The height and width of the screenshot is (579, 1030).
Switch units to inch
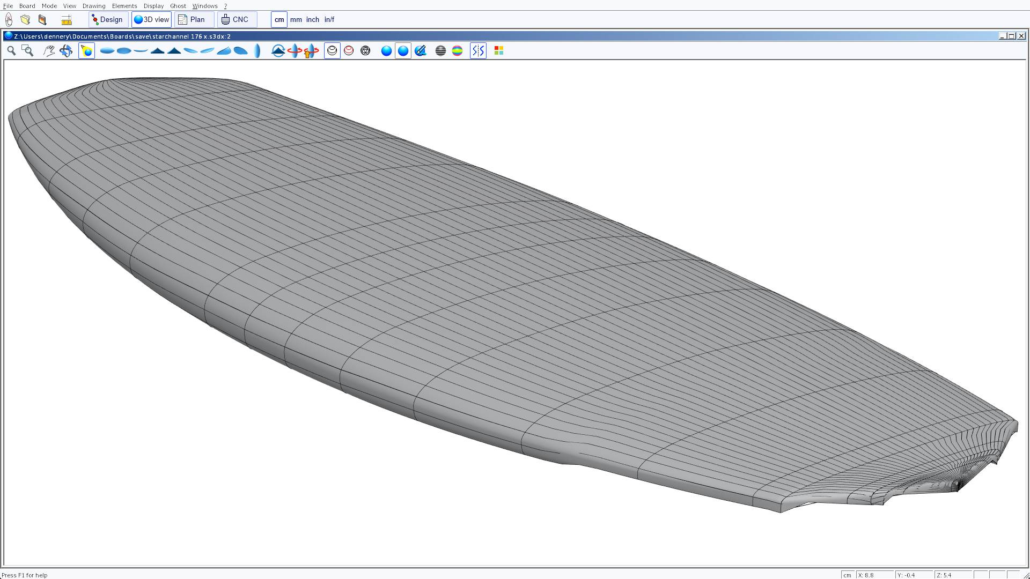point(312,19)
